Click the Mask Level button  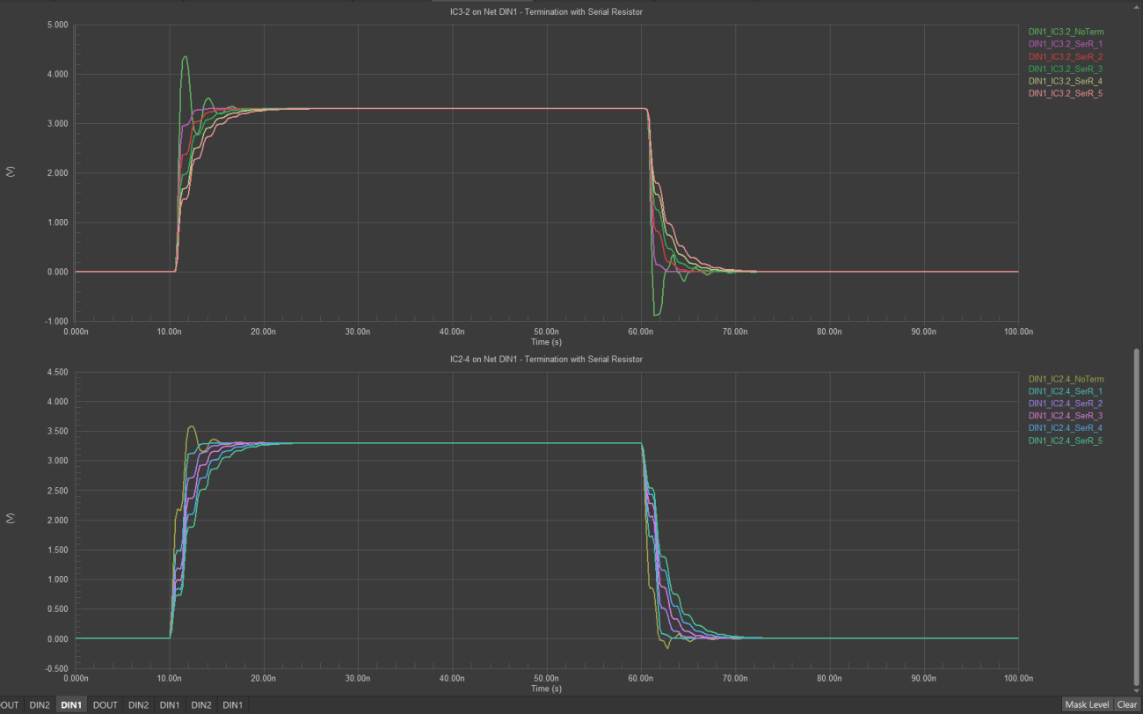coord(1087,704)
